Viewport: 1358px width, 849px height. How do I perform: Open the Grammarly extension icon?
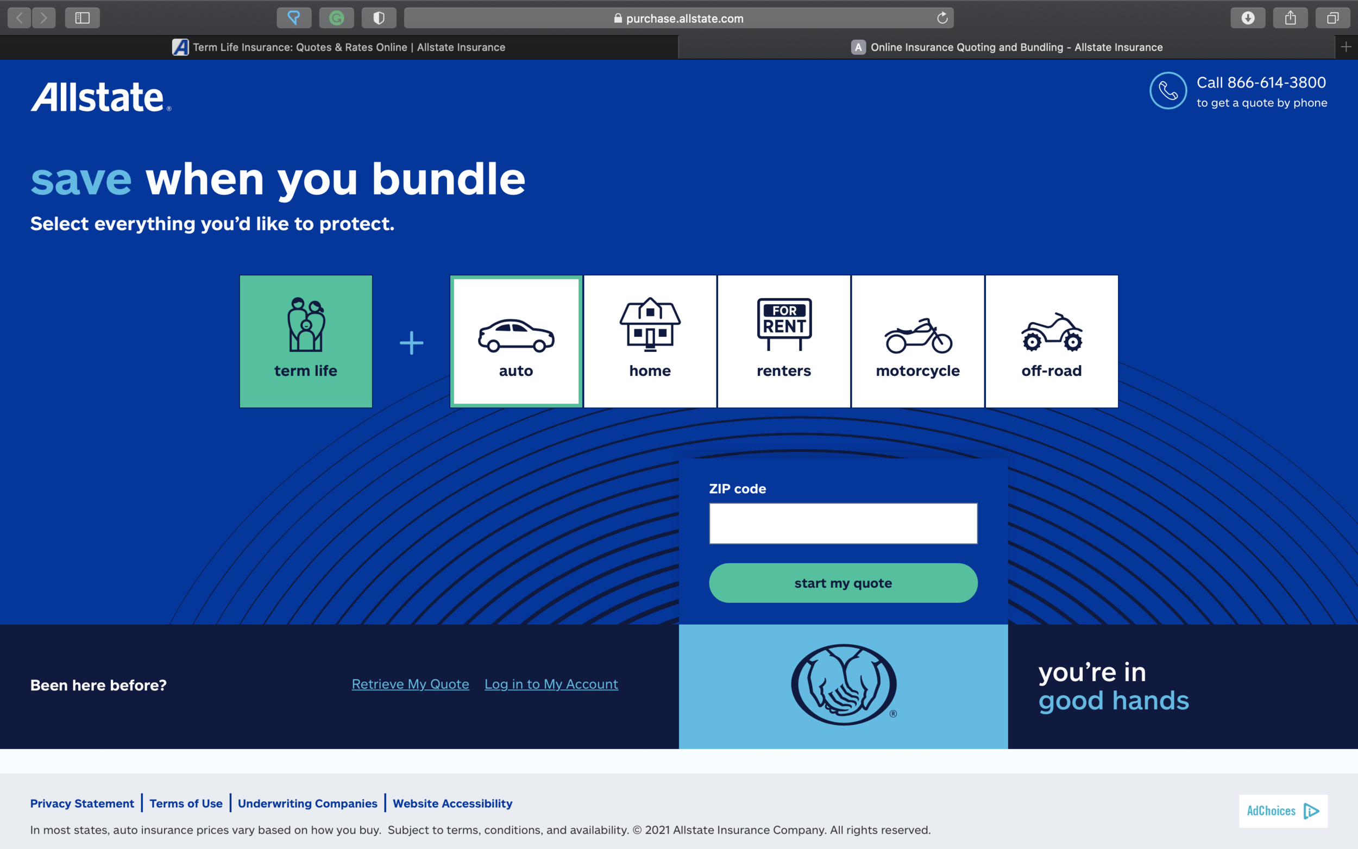(x=336, y=18)
